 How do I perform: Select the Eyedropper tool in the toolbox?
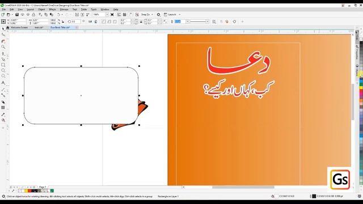[3, 114]
